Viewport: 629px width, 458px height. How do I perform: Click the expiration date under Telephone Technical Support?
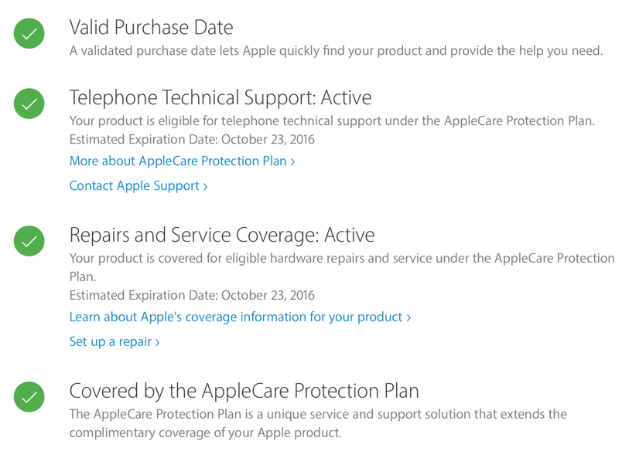(x=192, y=140)
